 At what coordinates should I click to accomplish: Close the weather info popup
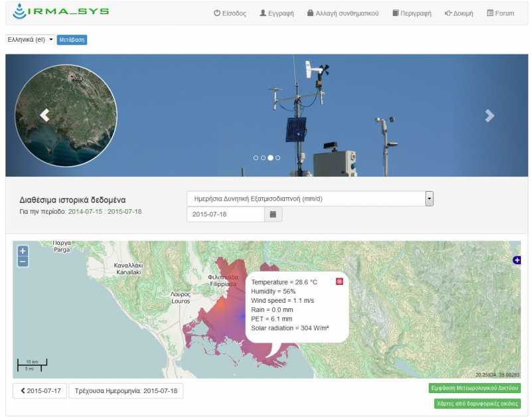pos(340,282)
